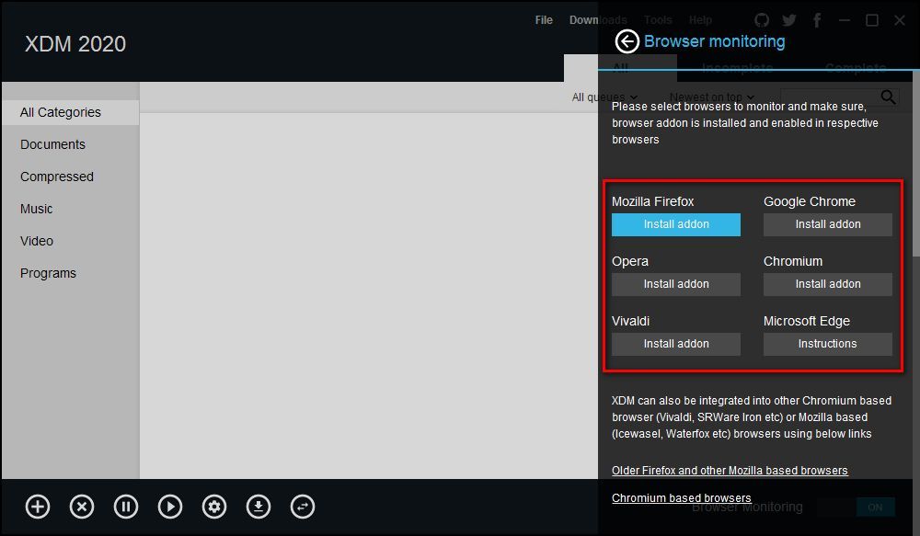Open the Tools menu
920x536 pixels.
tap(658, 20)
